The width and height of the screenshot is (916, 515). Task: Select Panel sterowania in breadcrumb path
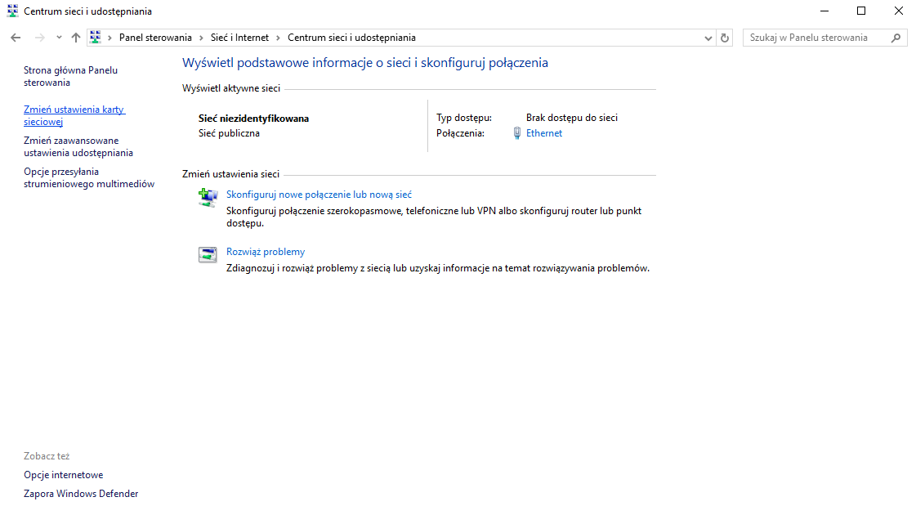155,38
